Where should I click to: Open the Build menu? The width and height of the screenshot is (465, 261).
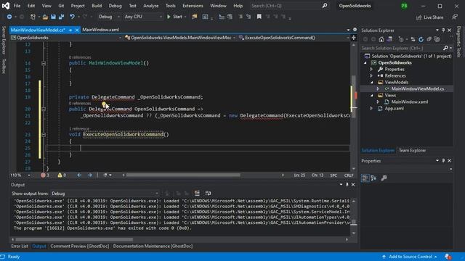pyautogui.click(x=97, y=6)
